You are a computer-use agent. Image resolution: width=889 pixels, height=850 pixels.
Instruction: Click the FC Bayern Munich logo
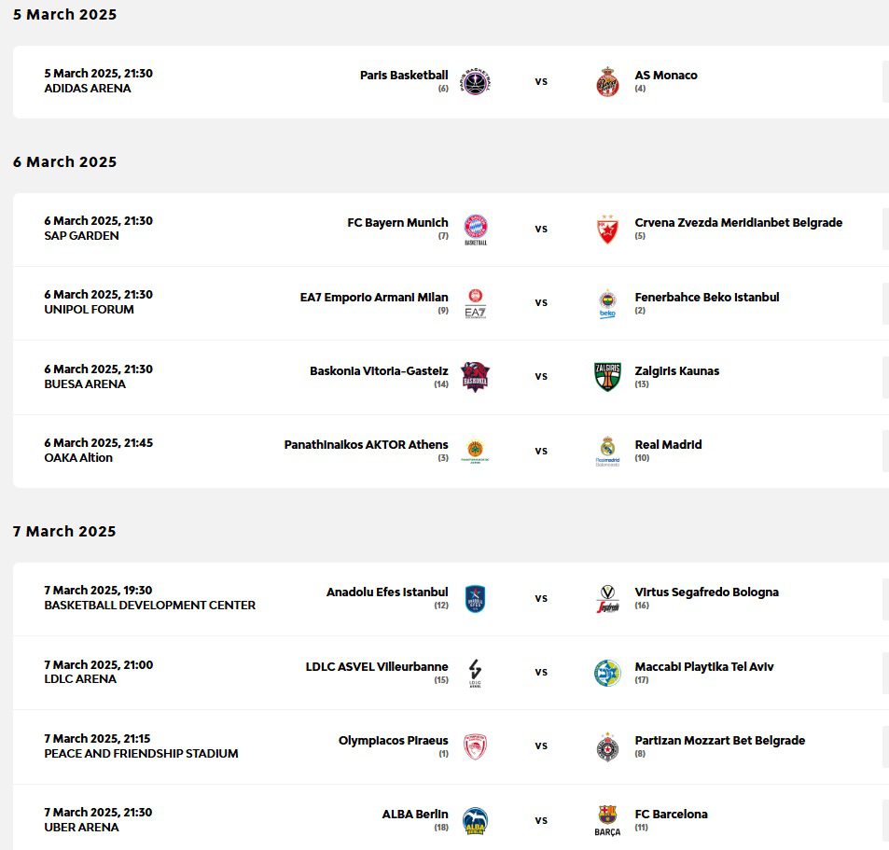[x=476, y=229]
